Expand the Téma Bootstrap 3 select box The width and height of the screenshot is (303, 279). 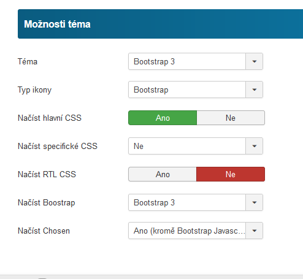coord(196,61)
